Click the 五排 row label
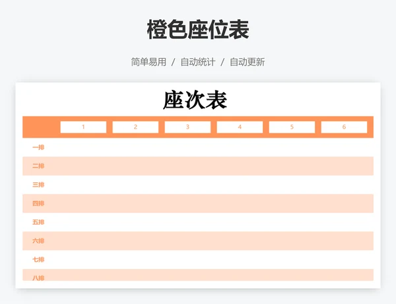This screenshot has height=304, width=396. (38, 222)
